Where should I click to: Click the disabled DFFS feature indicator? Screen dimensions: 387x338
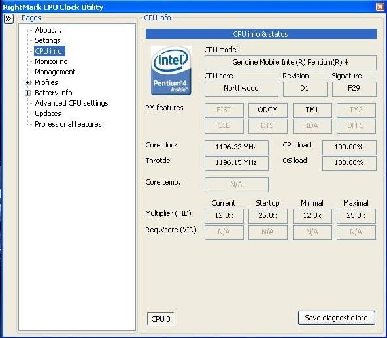click(356, 126)
